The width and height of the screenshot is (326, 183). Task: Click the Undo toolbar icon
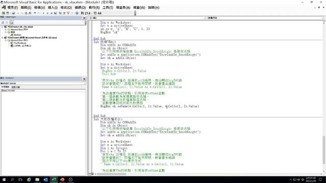click(35, 13)
